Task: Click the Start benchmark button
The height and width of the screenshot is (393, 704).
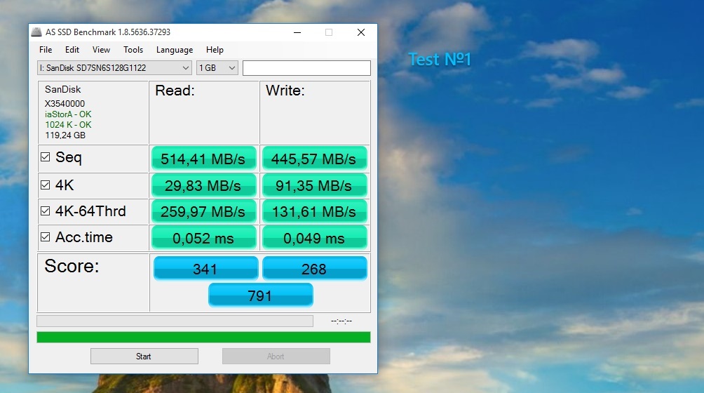Action: pos(144,357)
